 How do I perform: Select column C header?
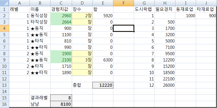coord(61,3)
